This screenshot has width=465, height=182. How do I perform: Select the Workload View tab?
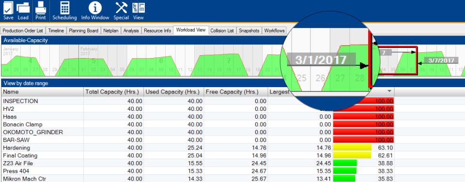coord(191,30)
